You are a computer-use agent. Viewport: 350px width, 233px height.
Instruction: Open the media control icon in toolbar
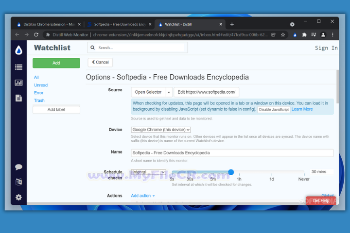click(314, 35)
